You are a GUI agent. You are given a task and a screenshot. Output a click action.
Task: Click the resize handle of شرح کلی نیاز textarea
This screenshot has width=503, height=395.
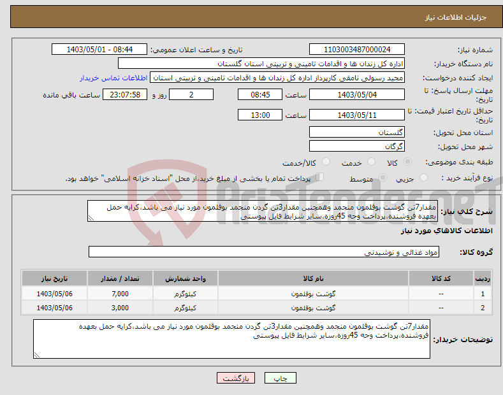click(91, 218)
